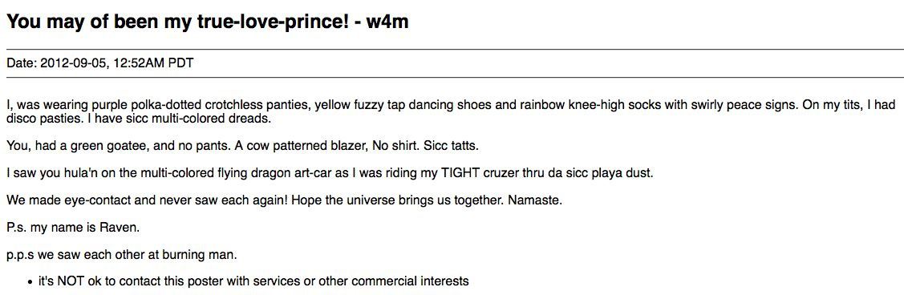This screenshot has width=904, height=295.
Task: Click the horizontal divider below the title
Action: pos(452,51)
